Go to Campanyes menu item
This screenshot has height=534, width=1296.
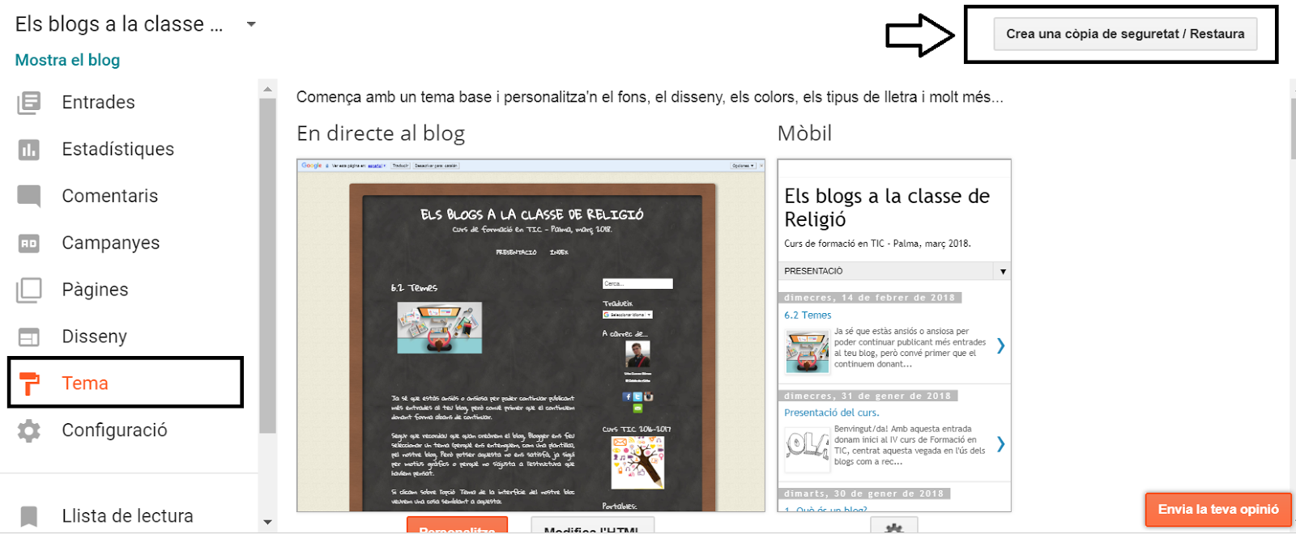coord(111,244)
